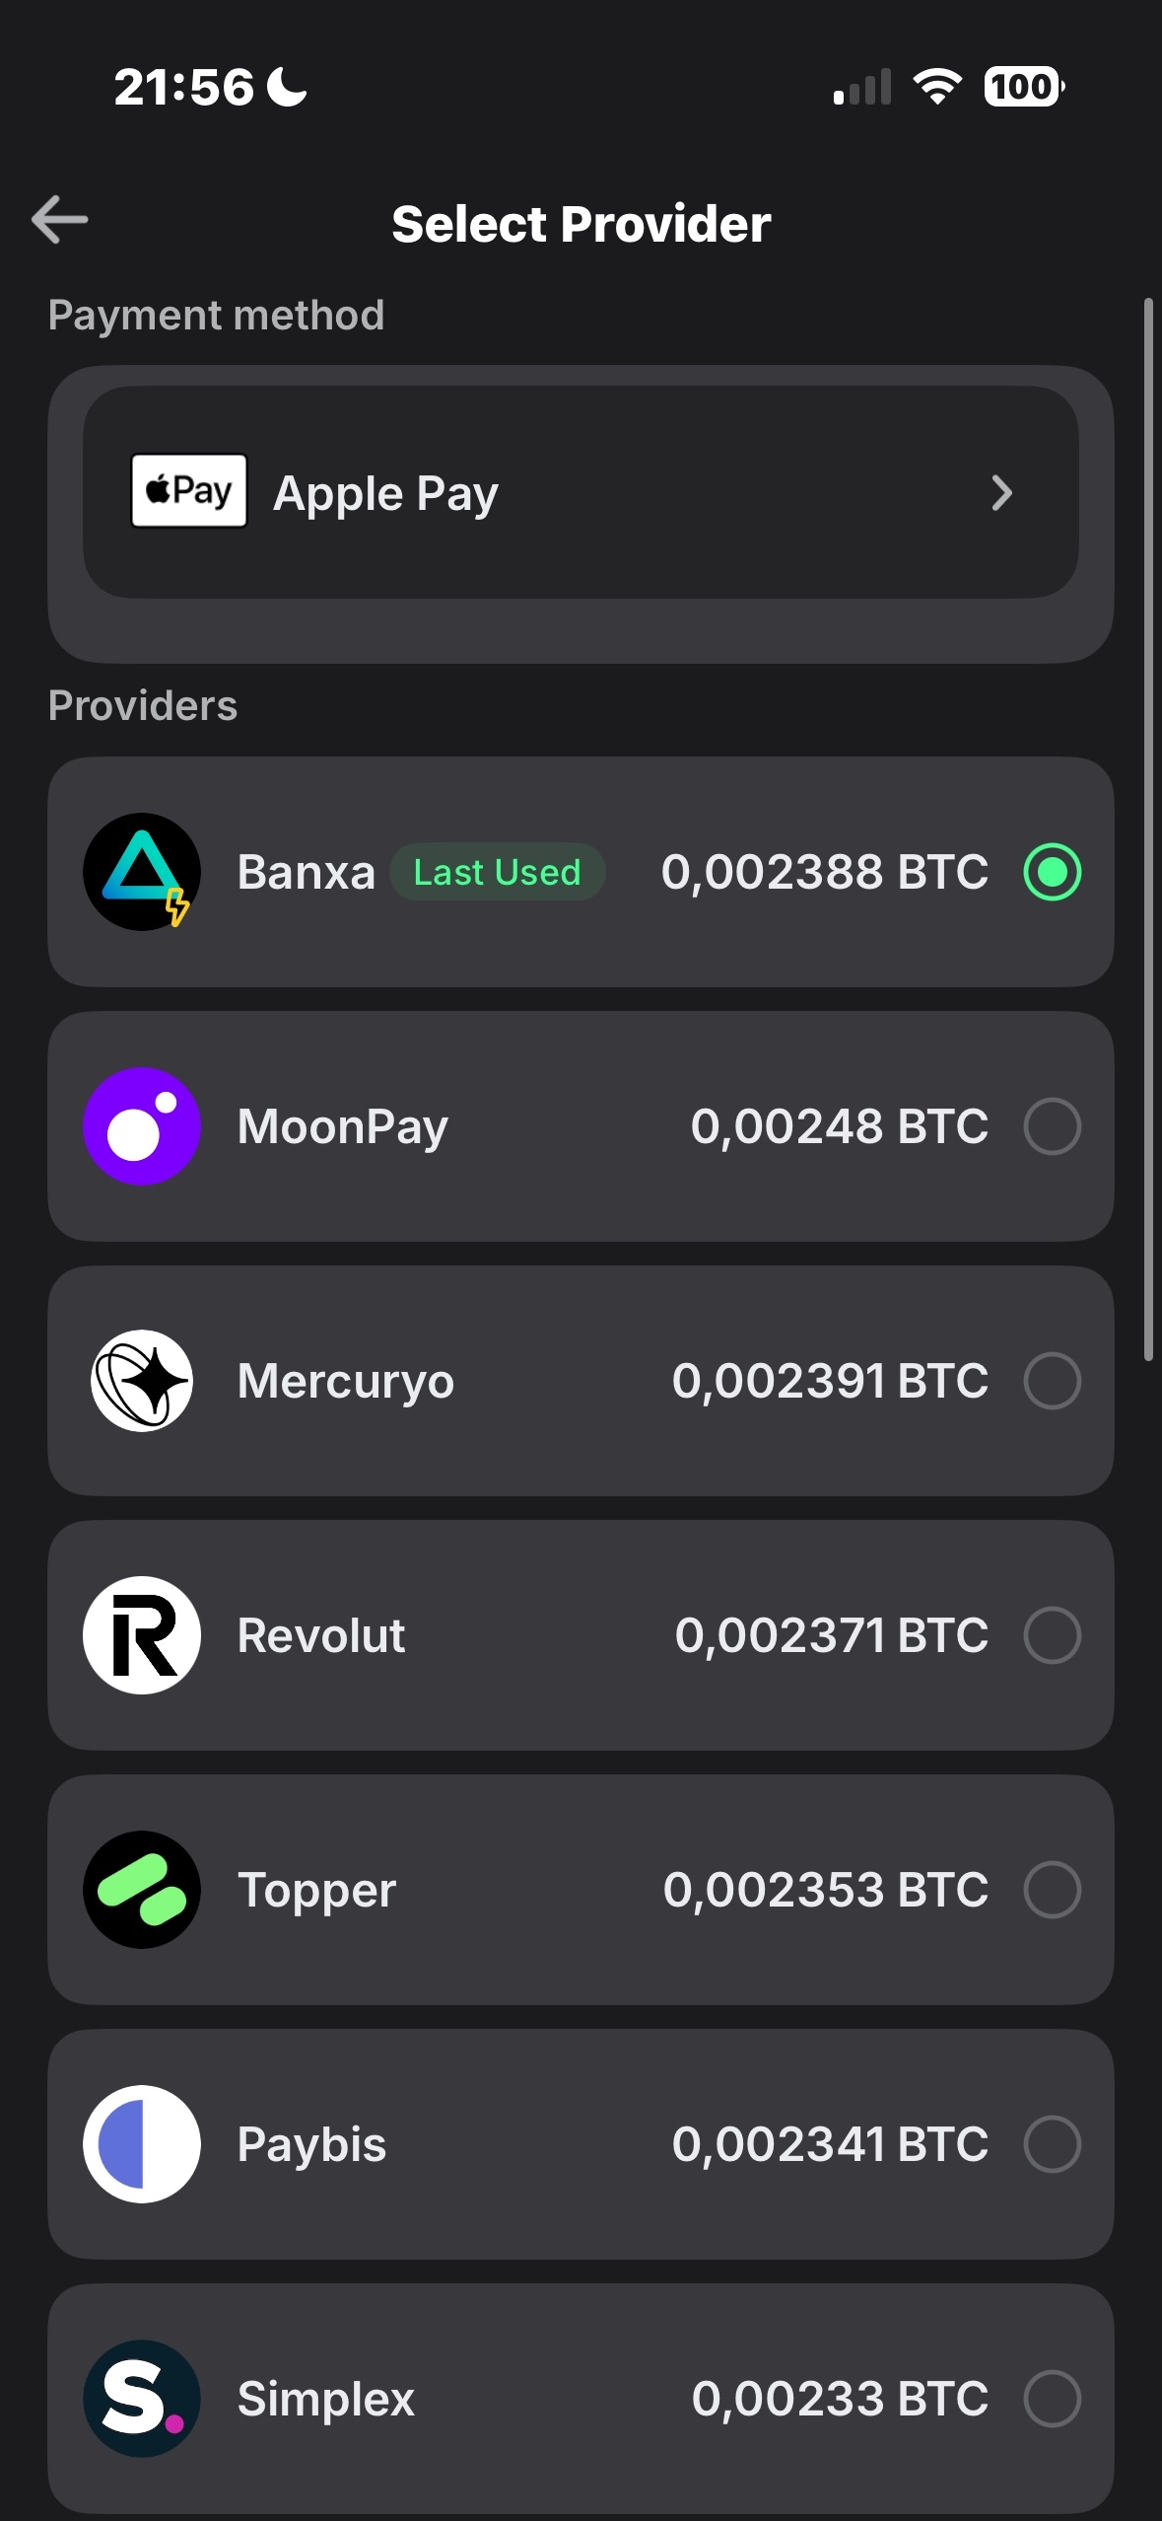The height and width of the screenshot is (2521, 1162).
Task: Select the MoonPay radio button
Action: click(x=1052, y=1126)
